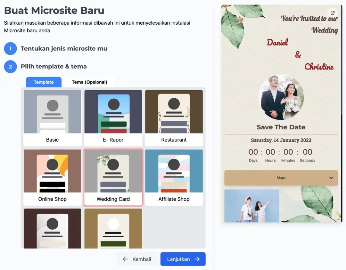Image resolution: width=346 pixels, height=270 pixels.
Task: Choose the E- Rapor template
Action: [x=113, y=118]
